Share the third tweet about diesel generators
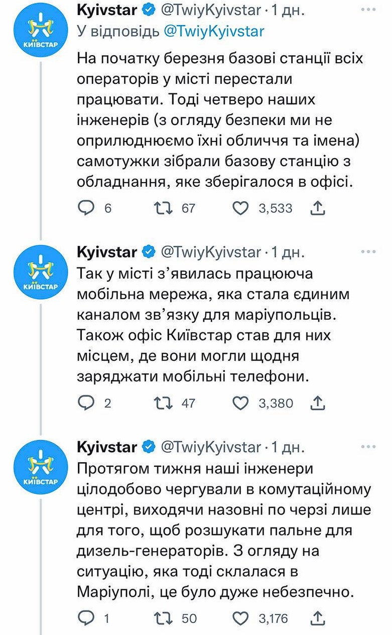Screen dimensions: 392x635 pos(318,618)
